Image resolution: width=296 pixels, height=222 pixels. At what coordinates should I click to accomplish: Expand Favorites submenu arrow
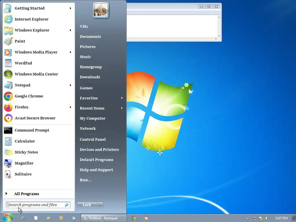122,98
